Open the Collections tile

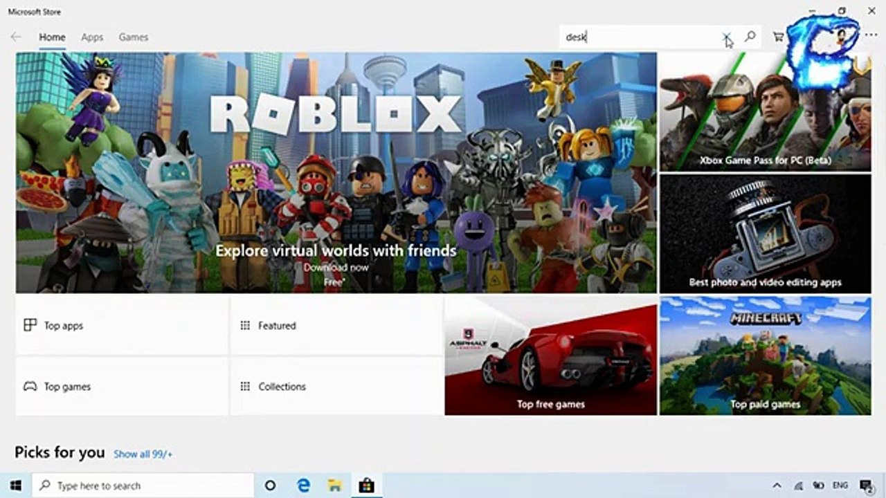coord(336,387)
